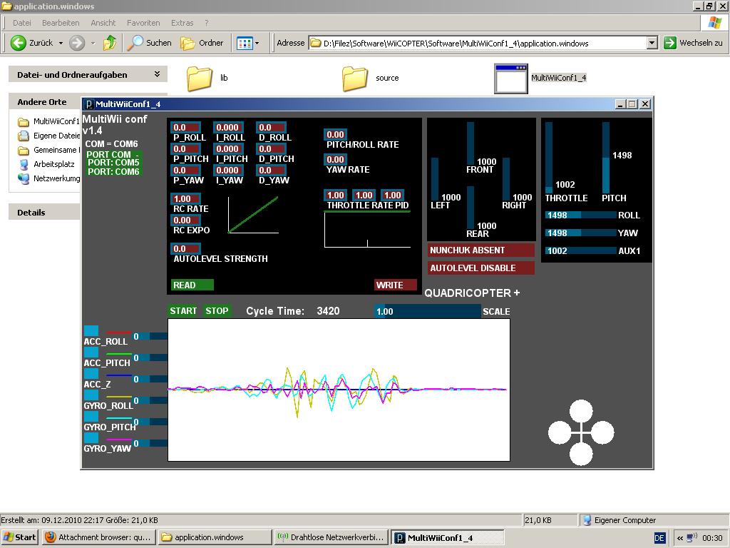Toggle the GYRO_YAW graph checkbox
The image size is (730, 548).
click(x=91, y=439)
